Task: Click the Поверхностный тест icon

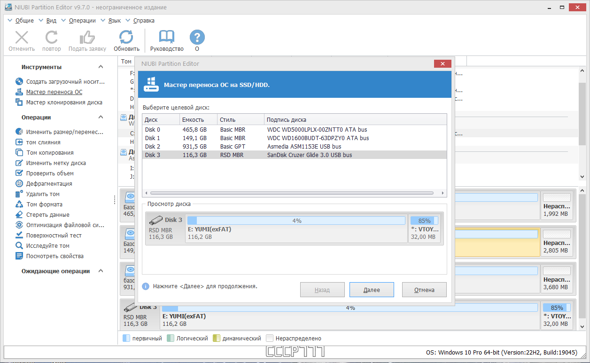Action: (19, 235)
